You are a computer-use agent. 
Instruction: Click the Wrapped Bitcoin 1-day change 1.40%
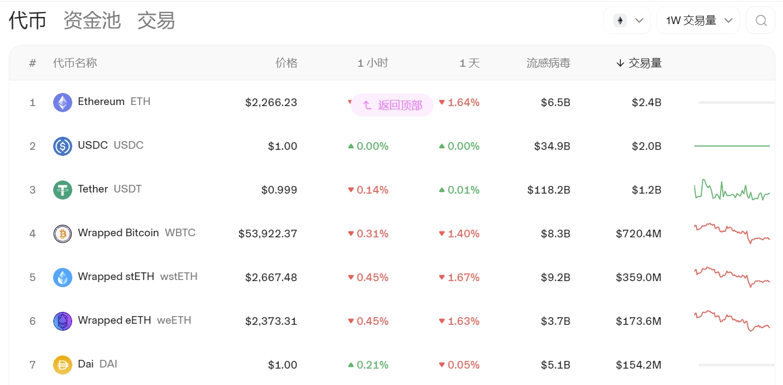[459, 234]
